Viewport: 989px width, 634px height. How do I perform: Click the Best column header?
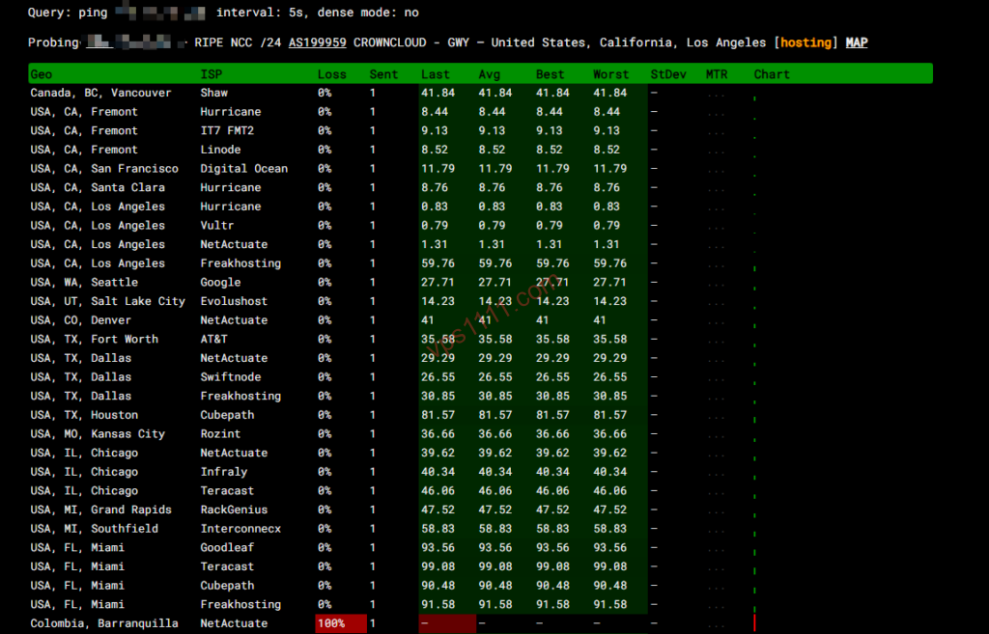coord(550,74)
